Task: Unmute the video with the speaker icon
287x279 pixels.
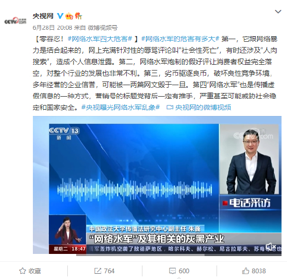Action: pos(271,246)
